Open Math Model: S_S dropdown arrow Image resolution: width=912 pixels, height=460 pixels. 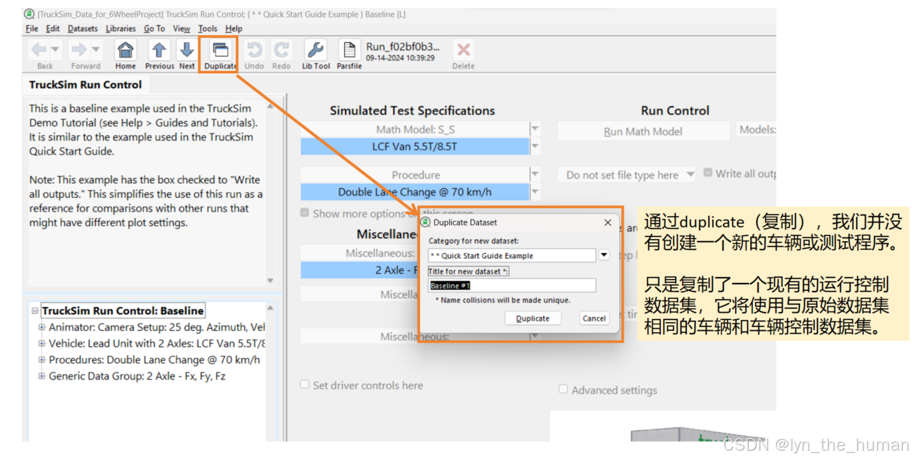coord(535,129)
